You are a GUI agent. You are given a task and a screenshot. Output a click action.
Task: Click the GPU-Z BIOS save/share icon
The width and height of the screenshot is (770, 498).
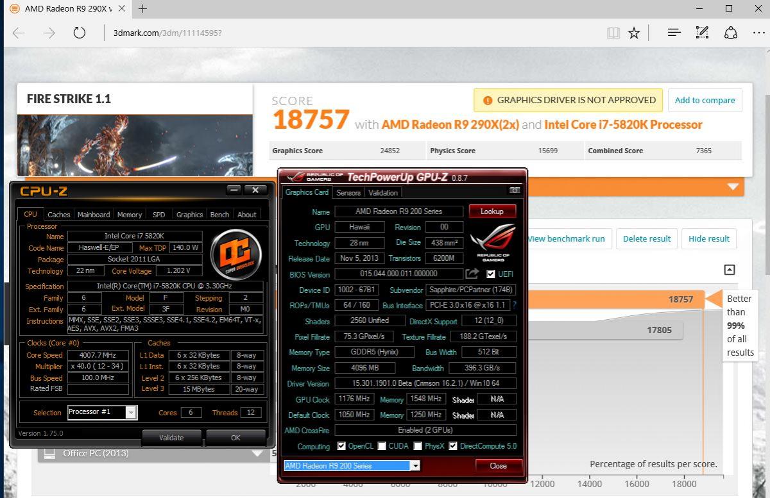coord(472,274)
